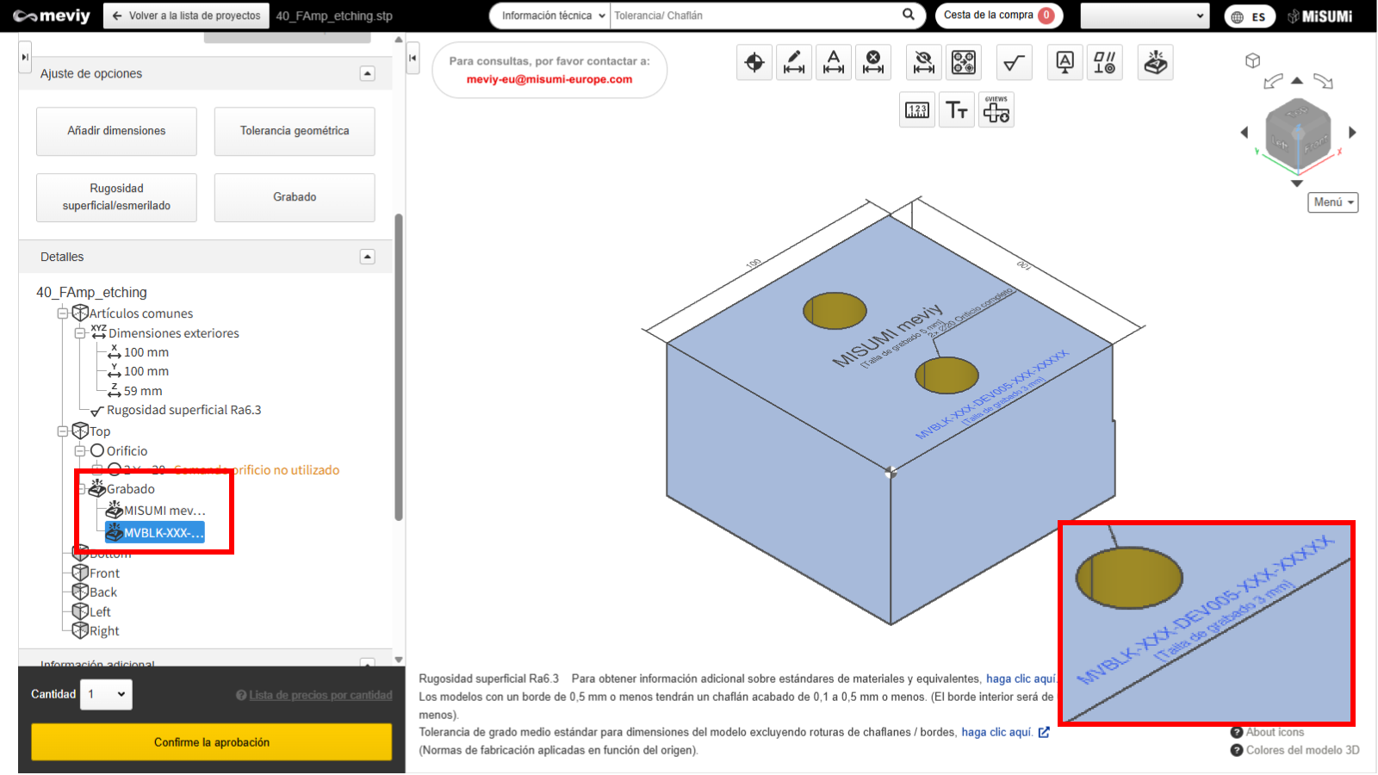Click the text size Tt icon
Screen dimensions: 1378x775
click(x=957, y=110)
